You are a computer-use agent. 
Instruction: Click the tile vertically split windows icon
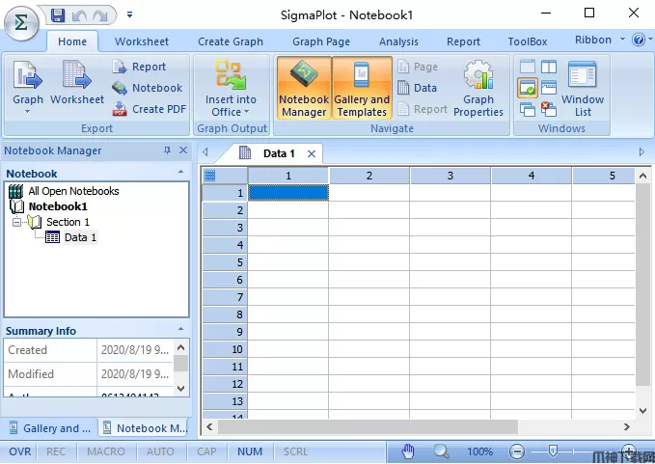[x=549, y=67]
